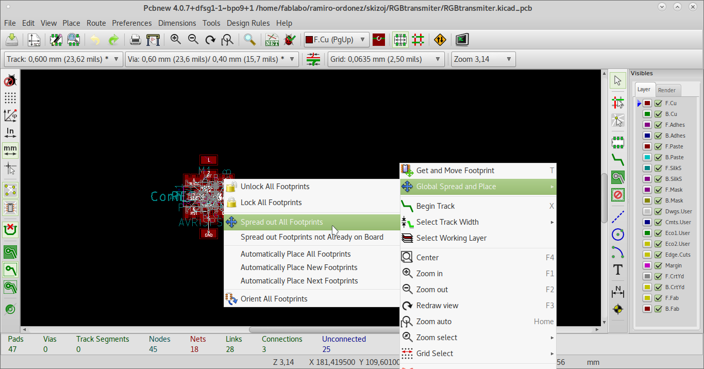
Task: Uncheck the B.Cu layer visibility
Action: 658,114
